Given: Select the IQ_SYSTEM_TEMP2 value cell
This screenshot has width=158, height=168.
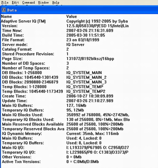Looking at the screenshot, I should click(x=86, y=92).
